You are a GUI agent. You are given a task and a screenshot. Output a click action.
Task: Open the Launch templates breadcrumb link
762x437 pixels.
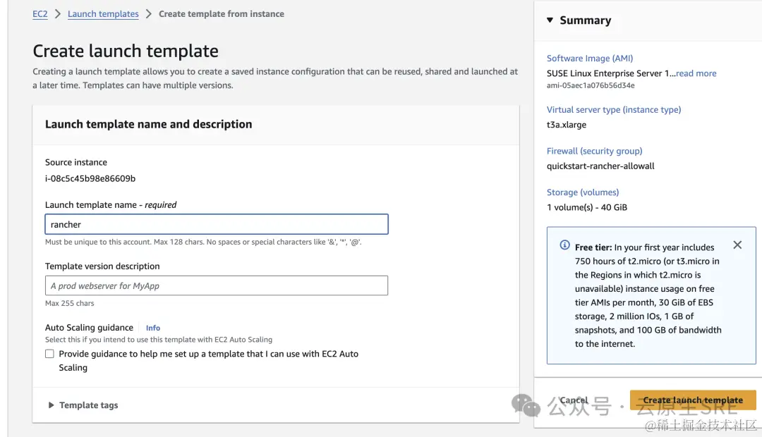(103, 14)
